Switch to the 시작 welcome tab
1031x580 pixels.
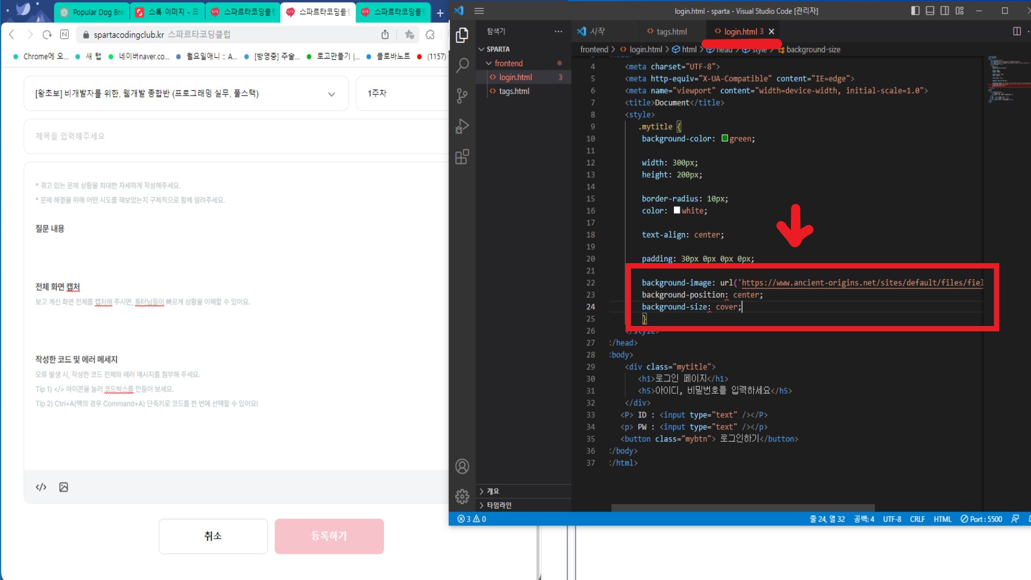[x=591, y=32]
